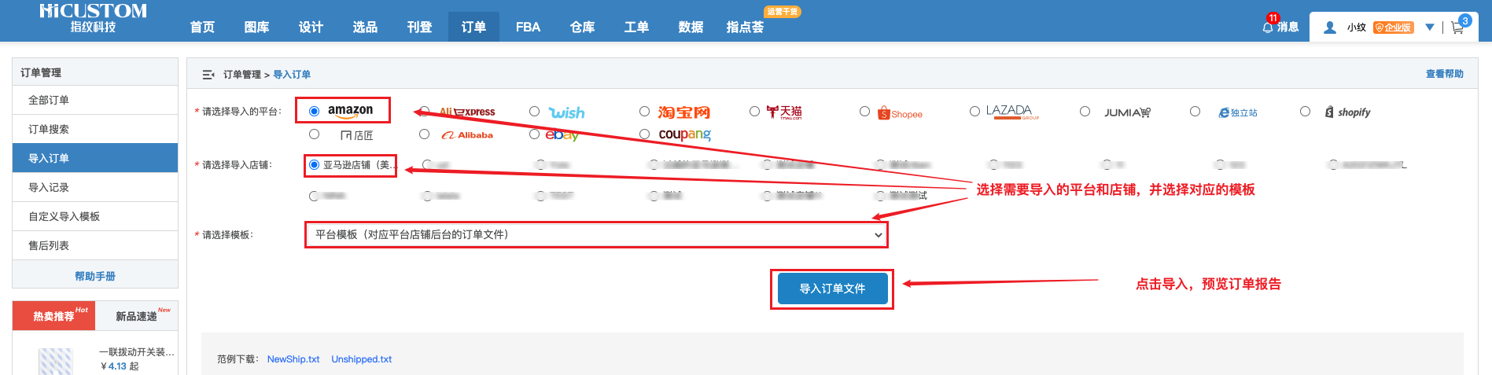
Task: Open the template selection dropdown
Action: (x=596, y=234)
